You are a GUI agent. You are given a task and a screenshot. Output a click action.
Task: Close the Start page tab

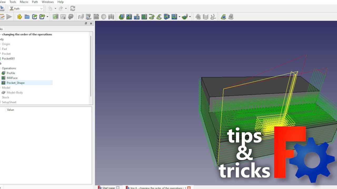pyautogui.click(x=118, y=188)
